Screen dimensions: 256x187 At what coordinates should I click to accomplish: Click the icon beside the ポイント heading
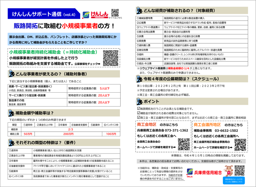tap(139, 101)
